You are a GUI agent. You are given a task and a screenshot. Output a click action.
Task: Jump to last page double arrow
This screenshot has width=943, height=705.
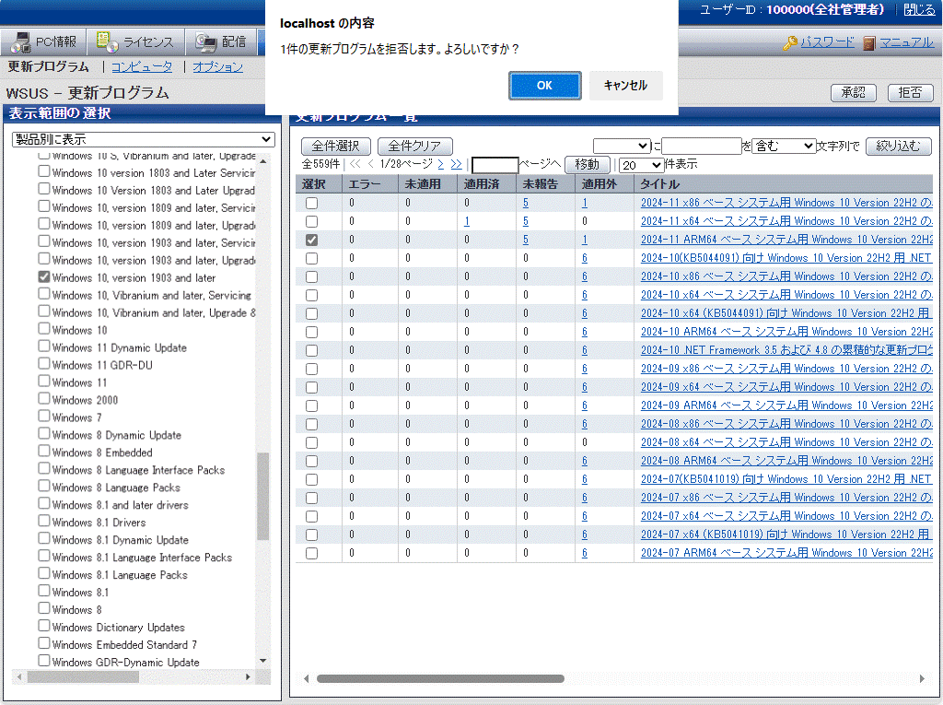pos(456,164)
